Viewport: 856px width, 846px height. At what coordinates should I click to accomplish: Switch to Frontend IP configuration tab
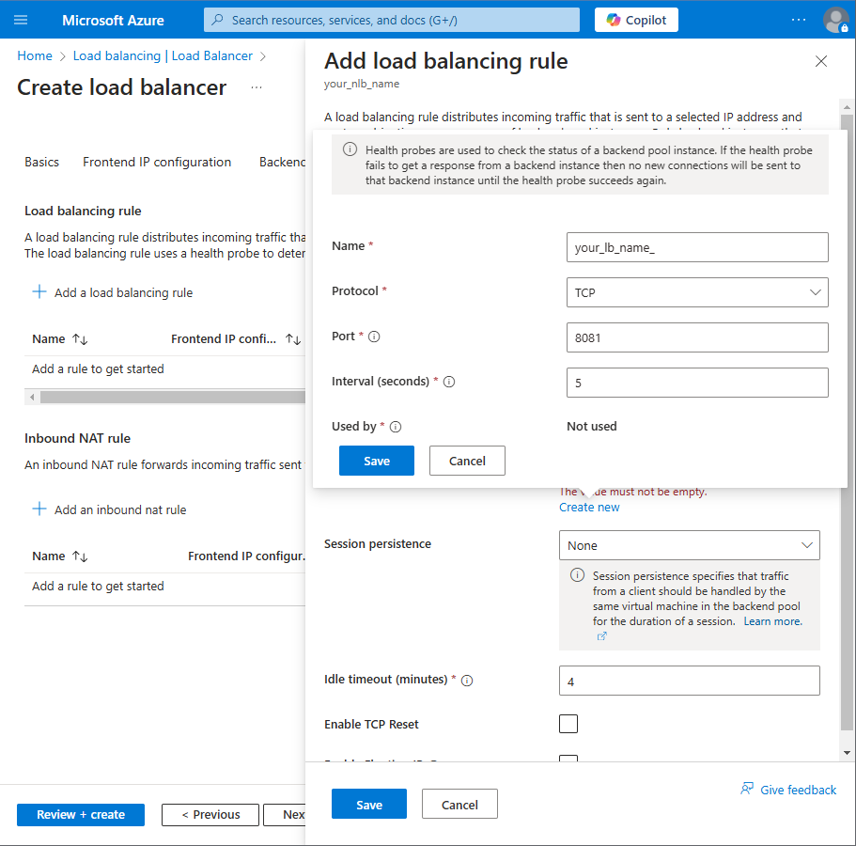pyautogui.click(x=157, y=163)
